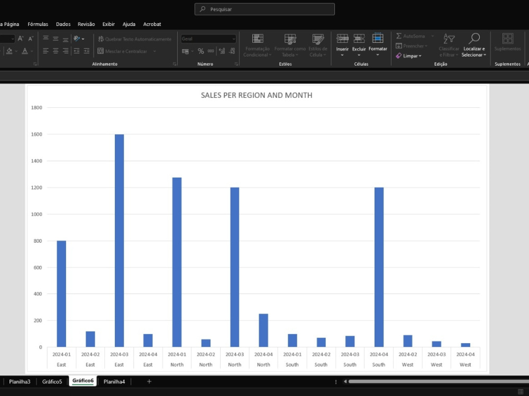The image size is (529, 396).
Task: Select the 2024-04 South bar
Action: coord(379,267)
